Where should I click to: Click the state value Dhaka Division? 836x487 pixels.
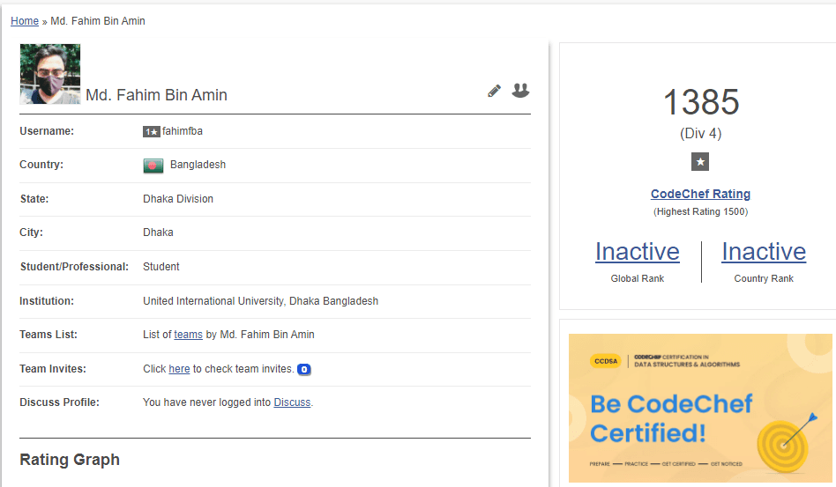pos(178,198)
